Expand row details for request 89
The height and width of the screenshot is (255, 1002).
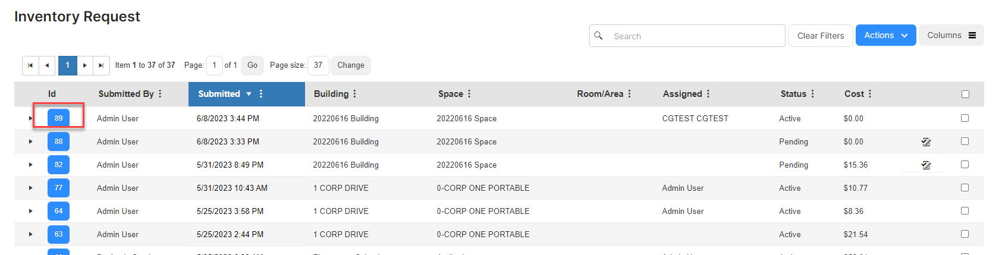30,118
